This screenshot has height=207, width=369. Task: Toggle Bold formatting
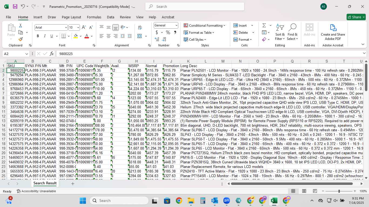pos(38,36)
